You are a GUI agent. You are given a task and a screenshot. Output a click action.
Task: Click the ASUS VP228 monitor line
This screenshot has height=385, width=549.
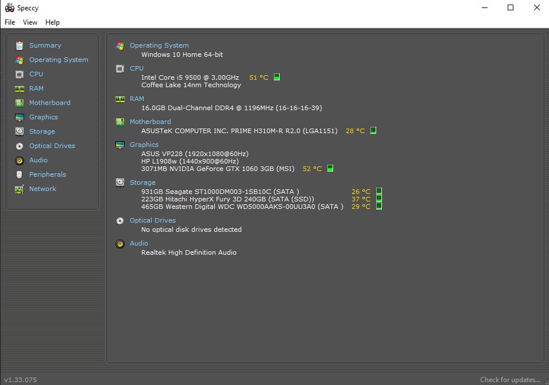tap(195, 154)
